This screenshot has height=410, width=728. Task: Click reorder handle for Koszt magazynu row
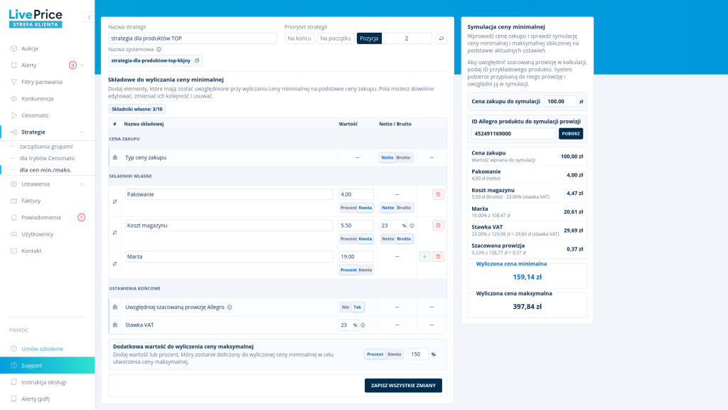(114, 233)
